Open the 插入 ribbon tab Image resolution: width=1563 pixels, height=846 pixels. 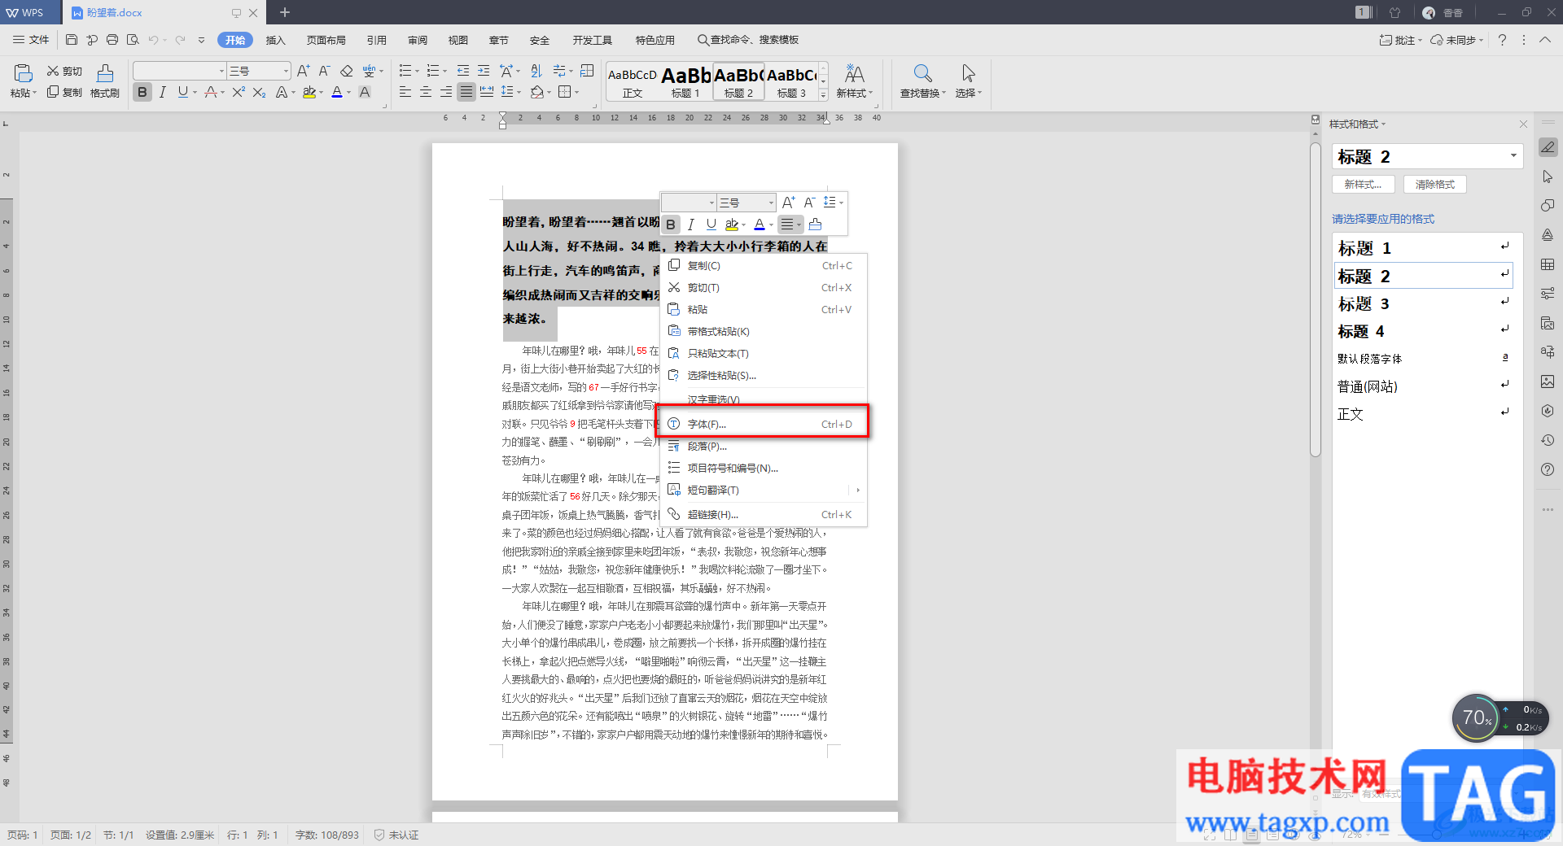(276, 40)
